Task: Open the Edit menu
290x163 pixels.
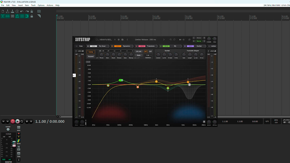Action: pyautogui.click(x=8, y=5)
